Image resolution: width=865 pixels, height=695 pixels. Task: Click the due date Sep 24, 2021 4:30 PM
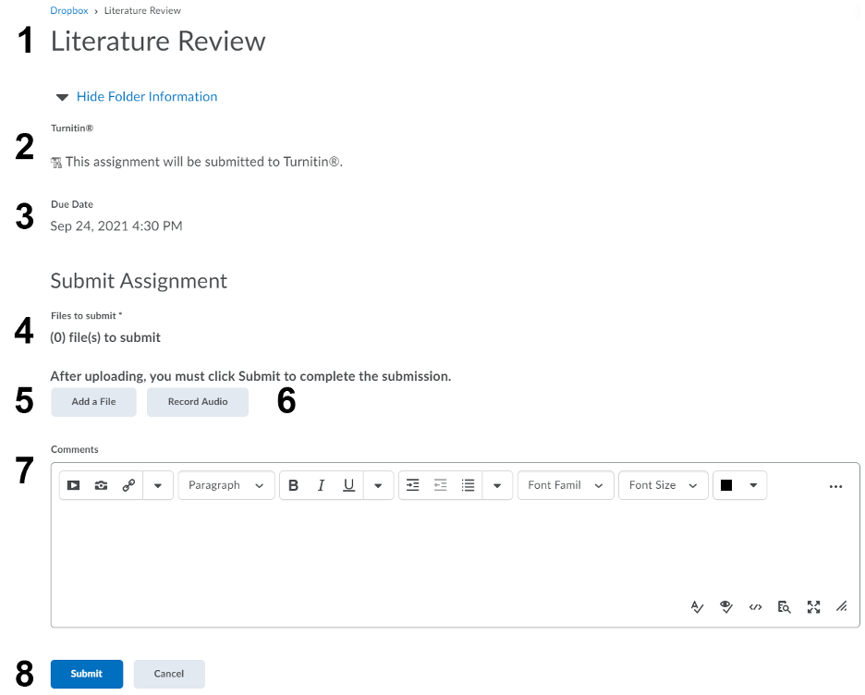[x=116, y=226]
